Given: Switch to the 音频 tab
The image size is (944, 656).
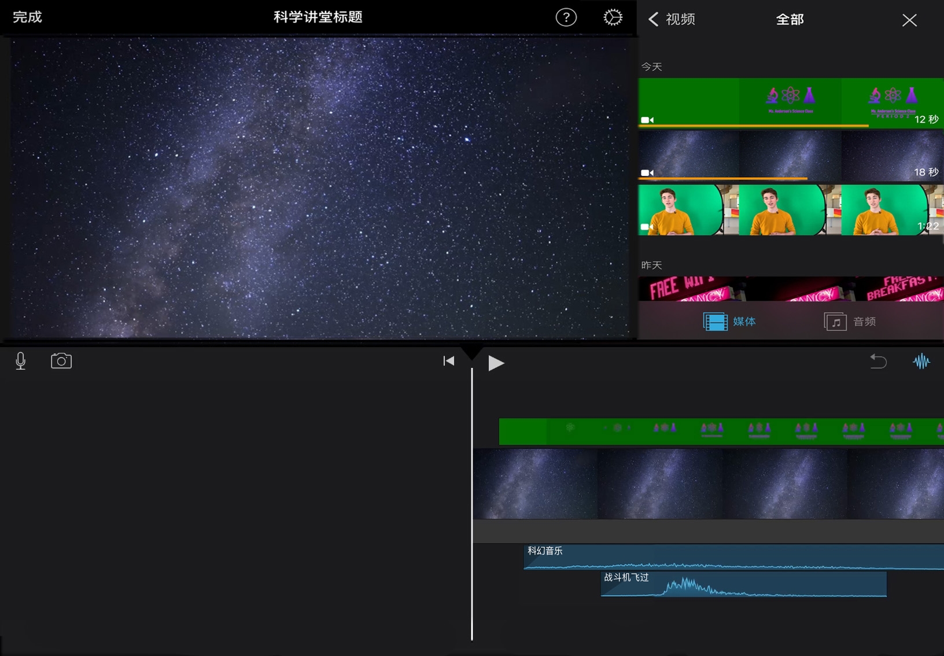Looking at the screenshot, I should point(850,322).
